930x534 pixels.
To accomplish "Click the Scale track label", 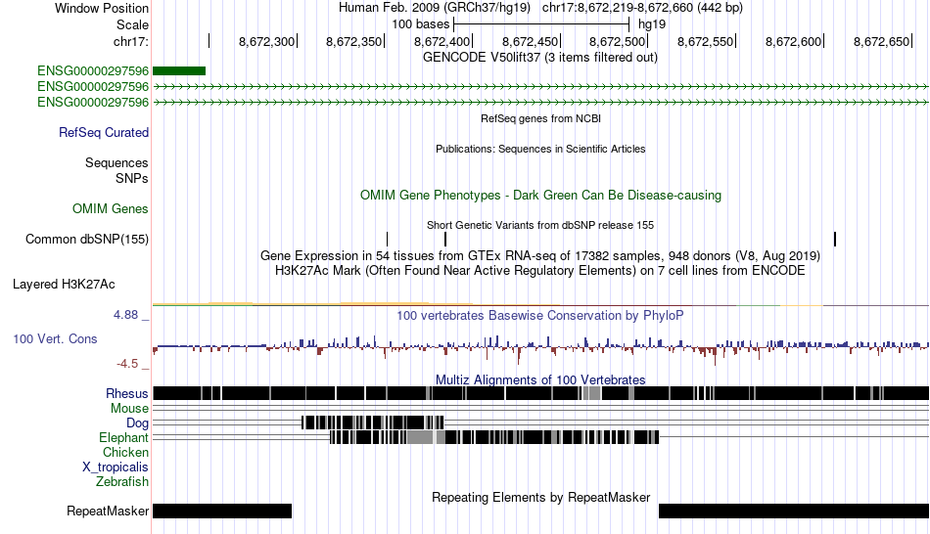I will (132, 24).
